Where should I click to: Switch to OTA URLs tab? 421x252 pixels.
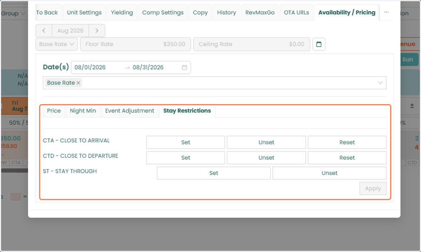(x=296, y=12)
